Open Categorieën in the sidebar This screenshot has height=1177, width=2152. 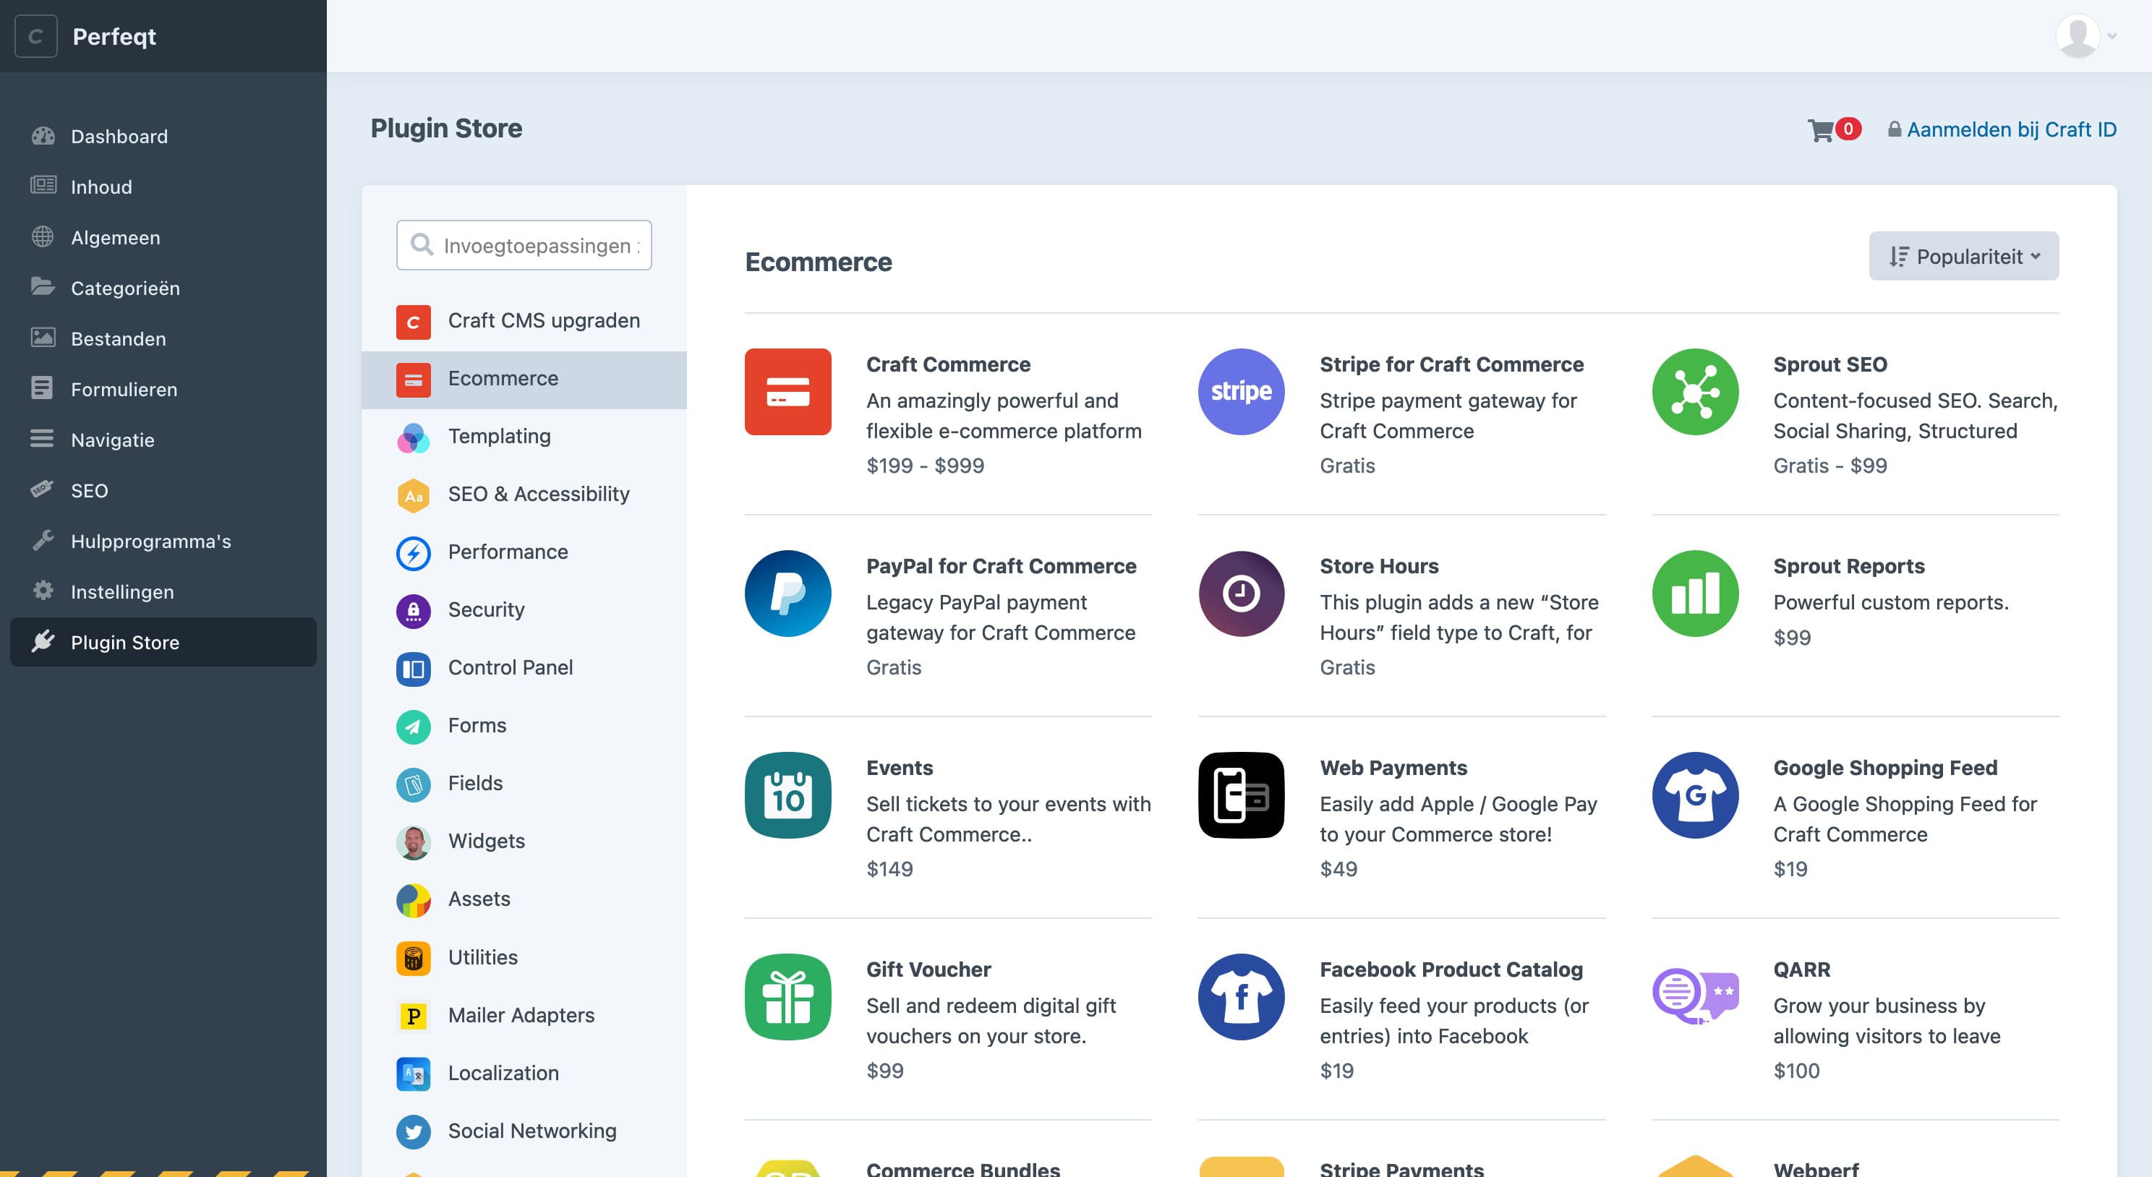[163, 287]
